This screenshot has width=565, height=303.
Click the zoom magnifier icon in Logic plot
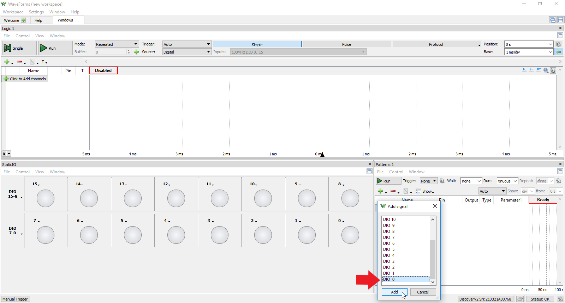click(x=546, y=70)
